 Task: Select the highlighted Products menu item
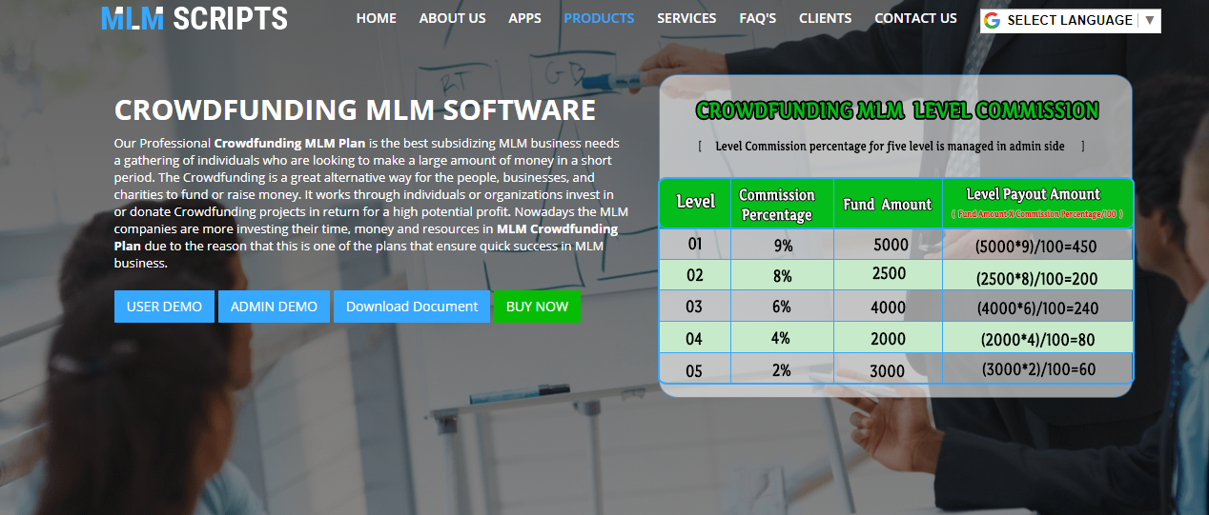(x=599, y=18)
